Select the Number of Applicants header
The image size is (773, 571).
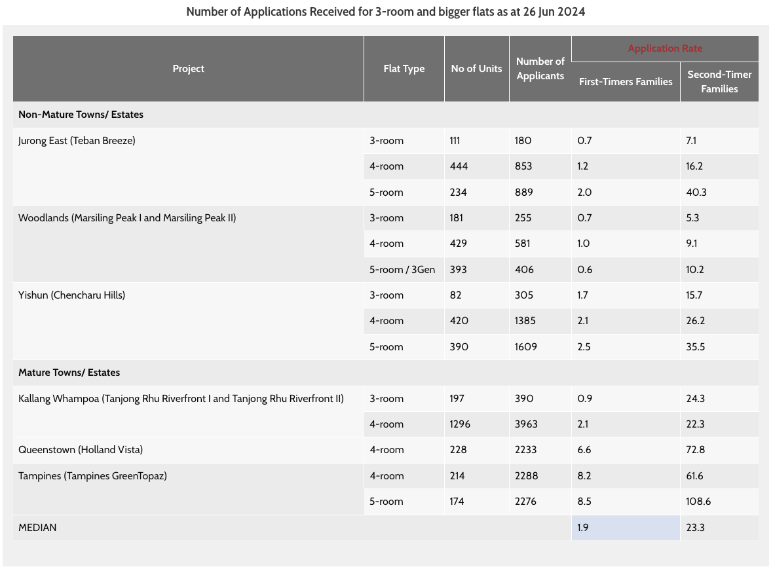pyautogui.click(x=540, y=69)
